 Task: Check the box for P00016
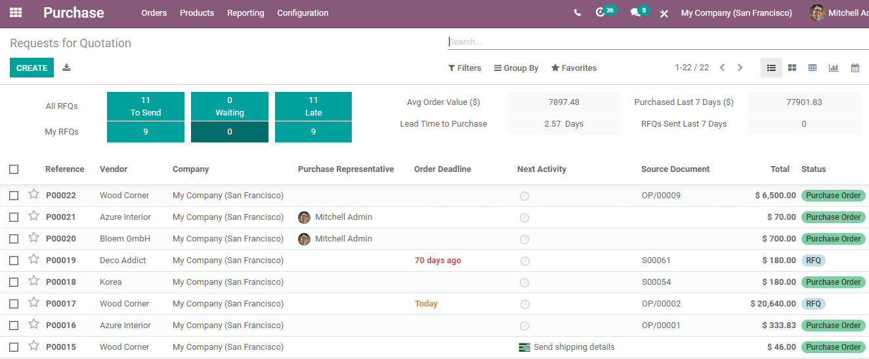tap(14, 326)
